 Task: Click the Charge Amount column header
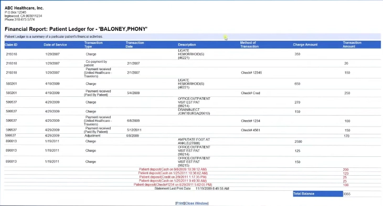(x=305, y=45)
